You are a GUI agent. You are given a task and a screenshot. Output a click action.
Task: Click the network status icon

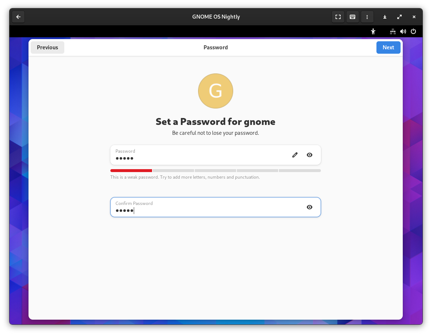tap(393, 31)
